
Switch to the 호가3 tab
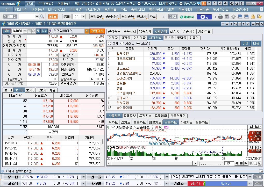30,90
